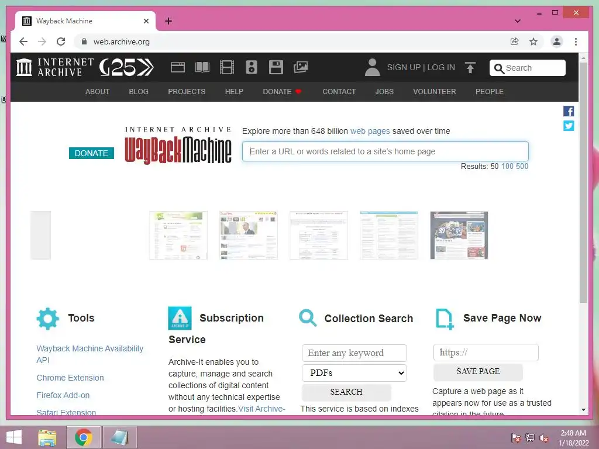Open the Audio speaker icon

(252, 68)
